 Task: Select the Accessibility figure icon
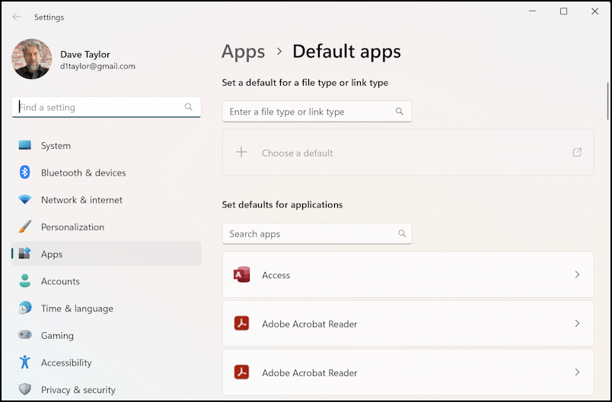[24, 362]
